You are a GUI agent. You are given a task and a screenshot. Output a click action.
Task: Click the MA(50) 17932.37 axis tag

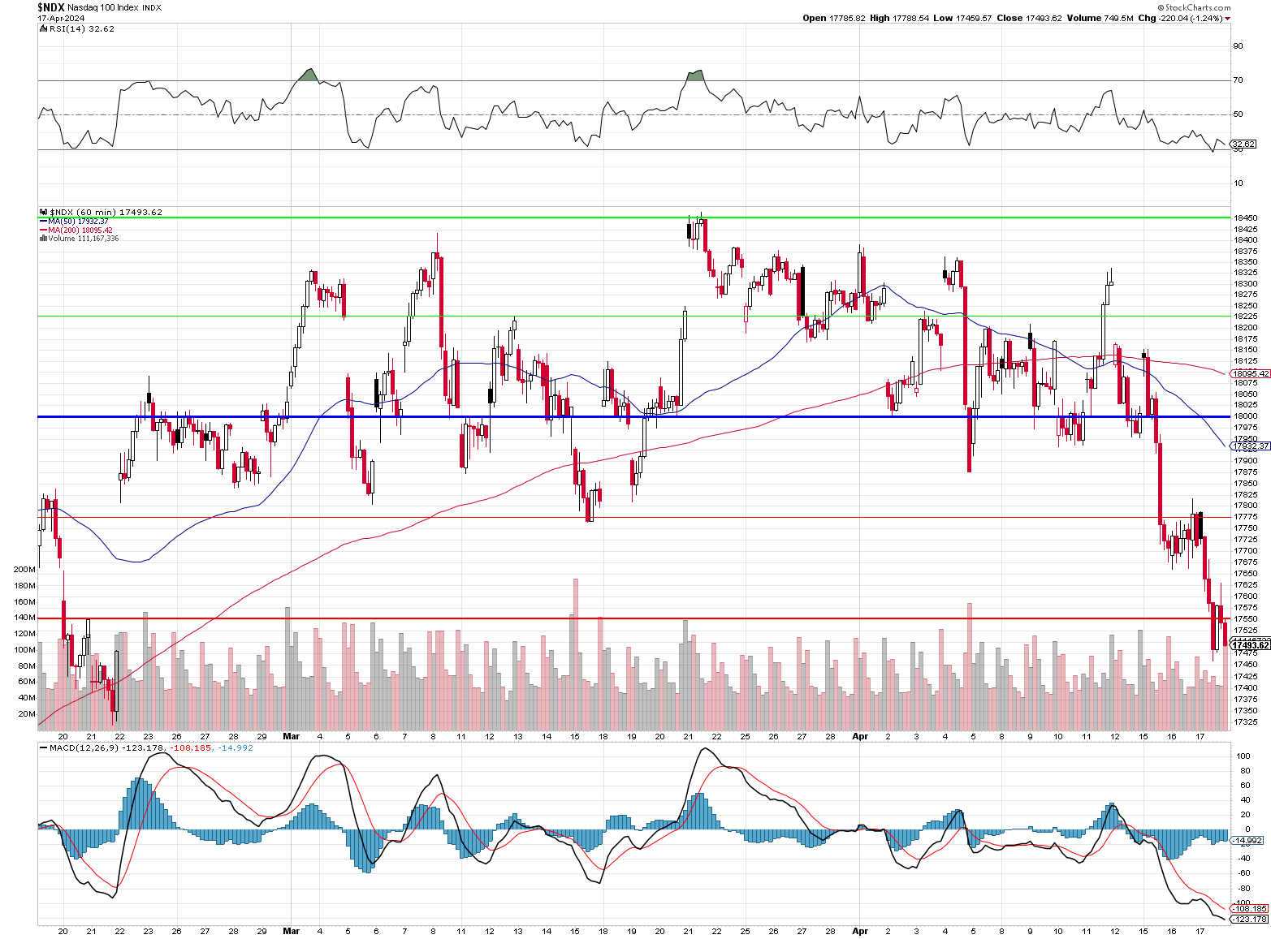1251,446
